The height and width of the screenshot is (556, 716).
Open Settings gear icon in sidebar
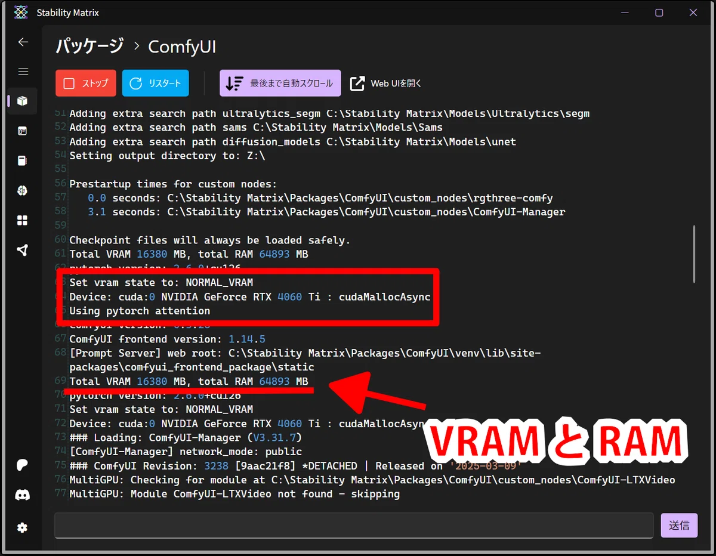23,527
